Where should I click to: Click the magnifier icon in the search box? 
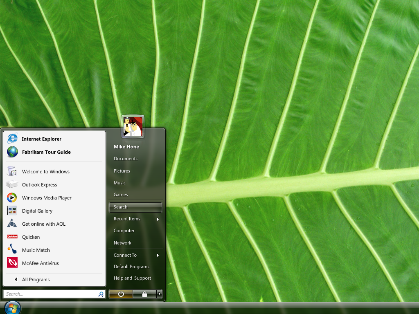[101, 294]
